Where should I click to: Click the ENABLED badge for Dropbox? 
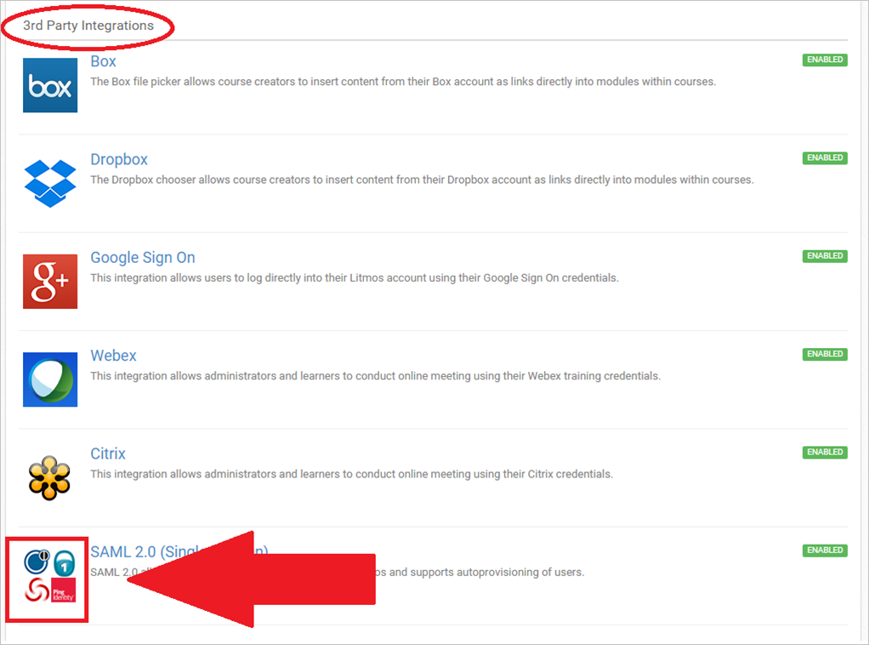825,158
